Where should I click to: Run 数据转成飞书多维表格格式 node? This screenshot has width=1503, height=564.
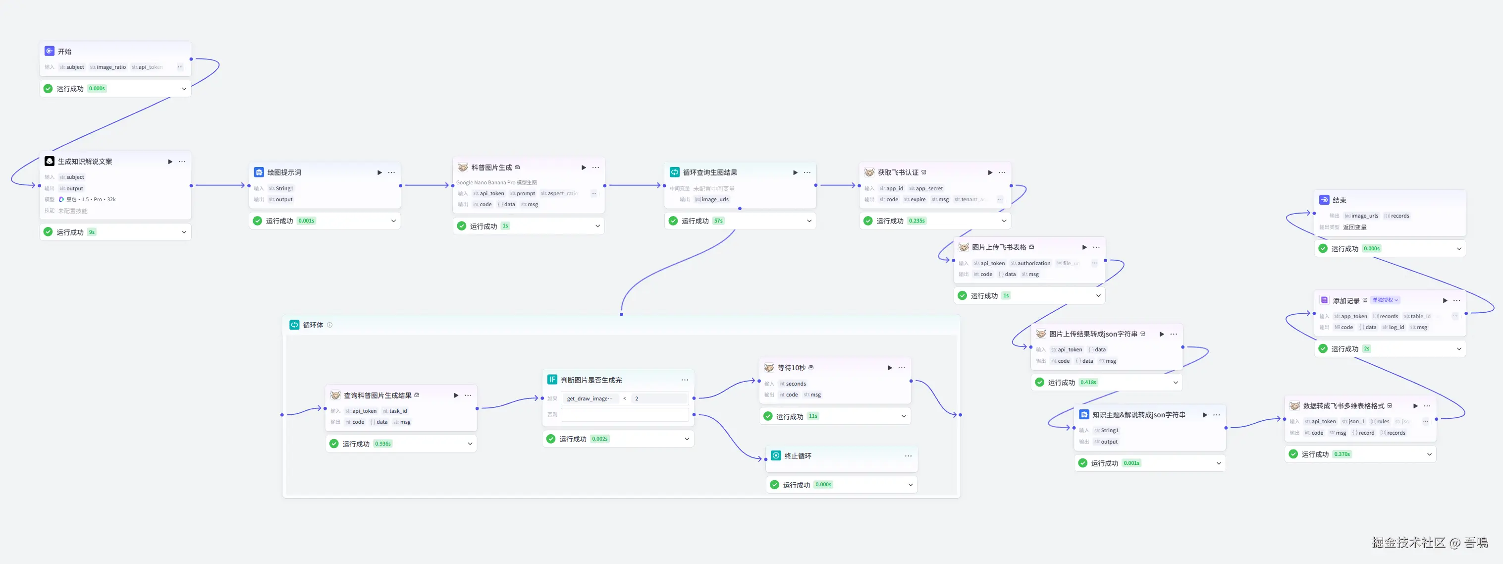[1415, 406]
